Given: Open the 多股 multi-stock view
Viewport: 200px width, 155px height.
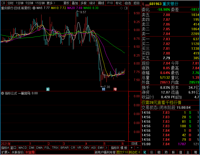Looking at the screenshot, I should pyautogui.click(x=83, y=3).
